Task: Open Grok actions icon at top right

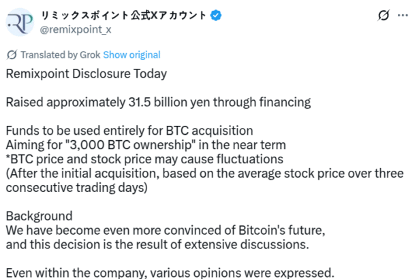Action: [x=383, y=15]
